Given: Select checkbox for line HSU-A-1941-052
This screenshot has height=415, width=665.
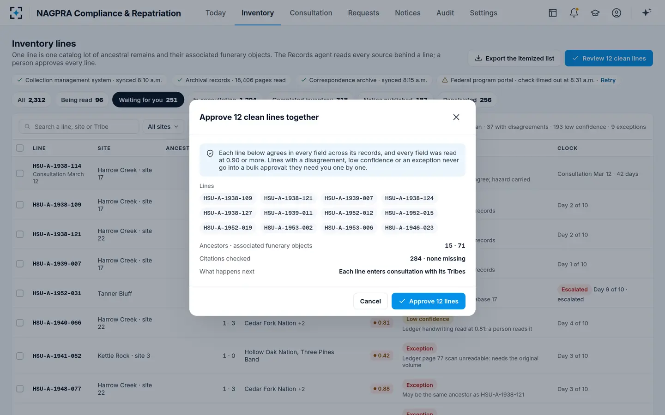Looking at the screenshot, I should click(20, 356).
